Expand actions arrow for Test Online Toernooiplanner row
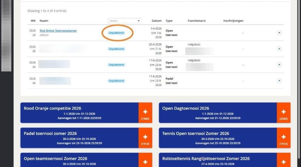Viewport: 301px width, 167px height. tap(279, 33)
